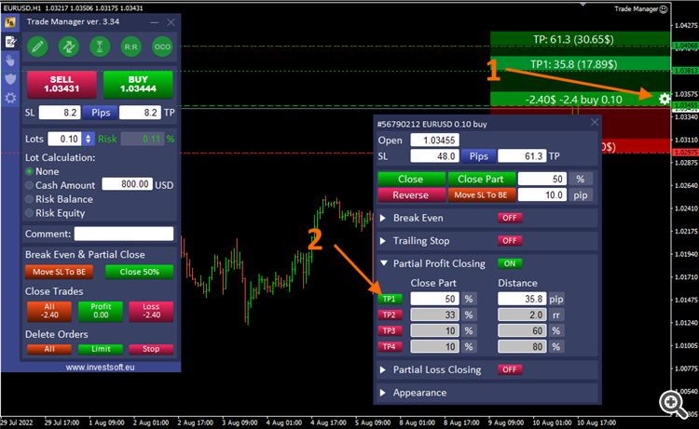The image size is (699, 429).
Task: Click the Comment input field
Action: coord(124,234)
